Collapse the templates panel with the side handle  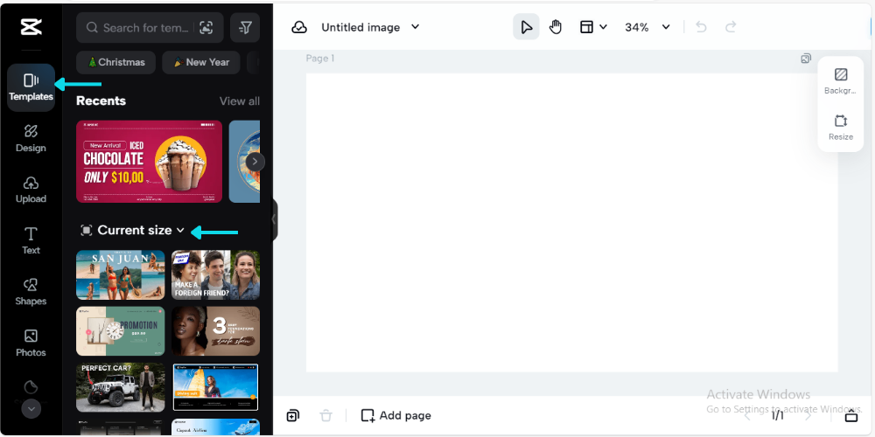273,219
